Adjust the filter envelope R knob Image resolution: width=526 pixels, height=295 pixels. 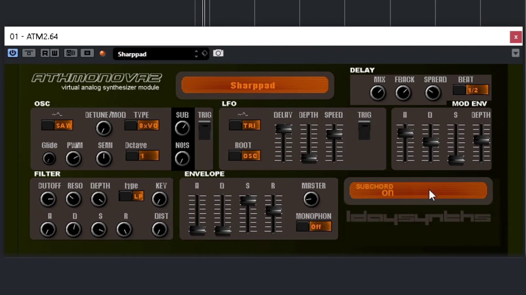click(125, 229)
